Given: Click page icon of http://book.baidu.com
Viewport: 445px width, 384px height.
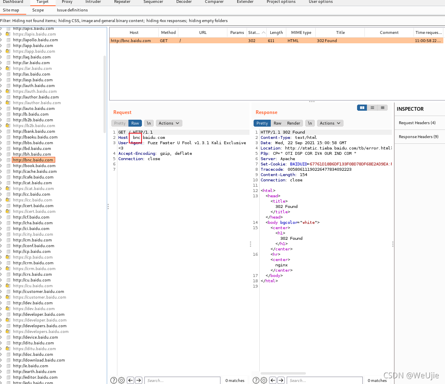Looking at the screenshot, I should 8,165.
